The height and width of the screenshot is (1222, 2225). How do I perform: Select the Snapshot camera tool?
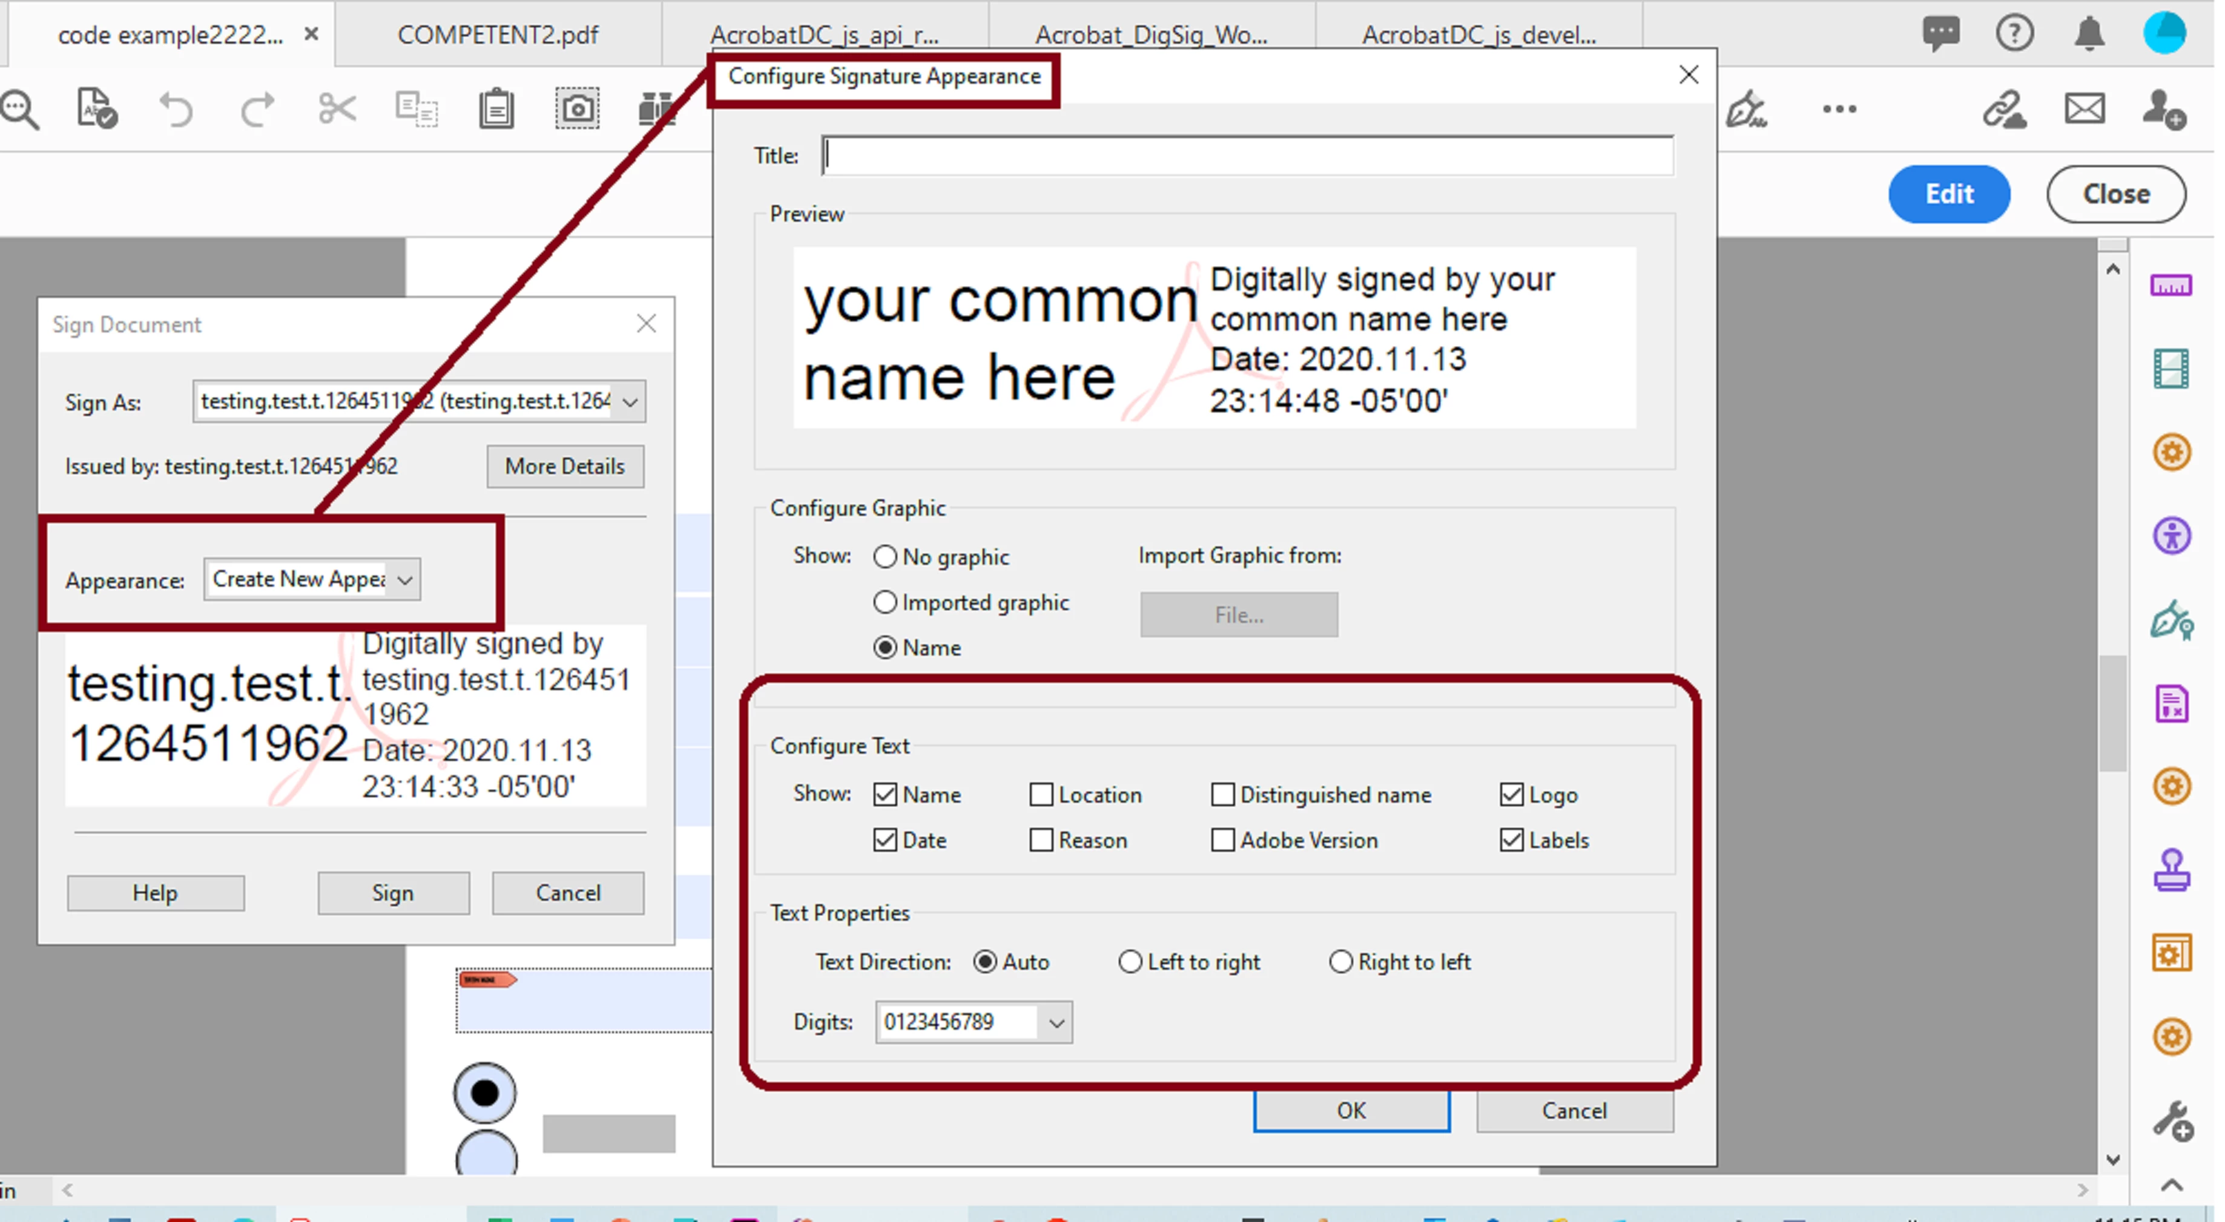pos(577,110)
